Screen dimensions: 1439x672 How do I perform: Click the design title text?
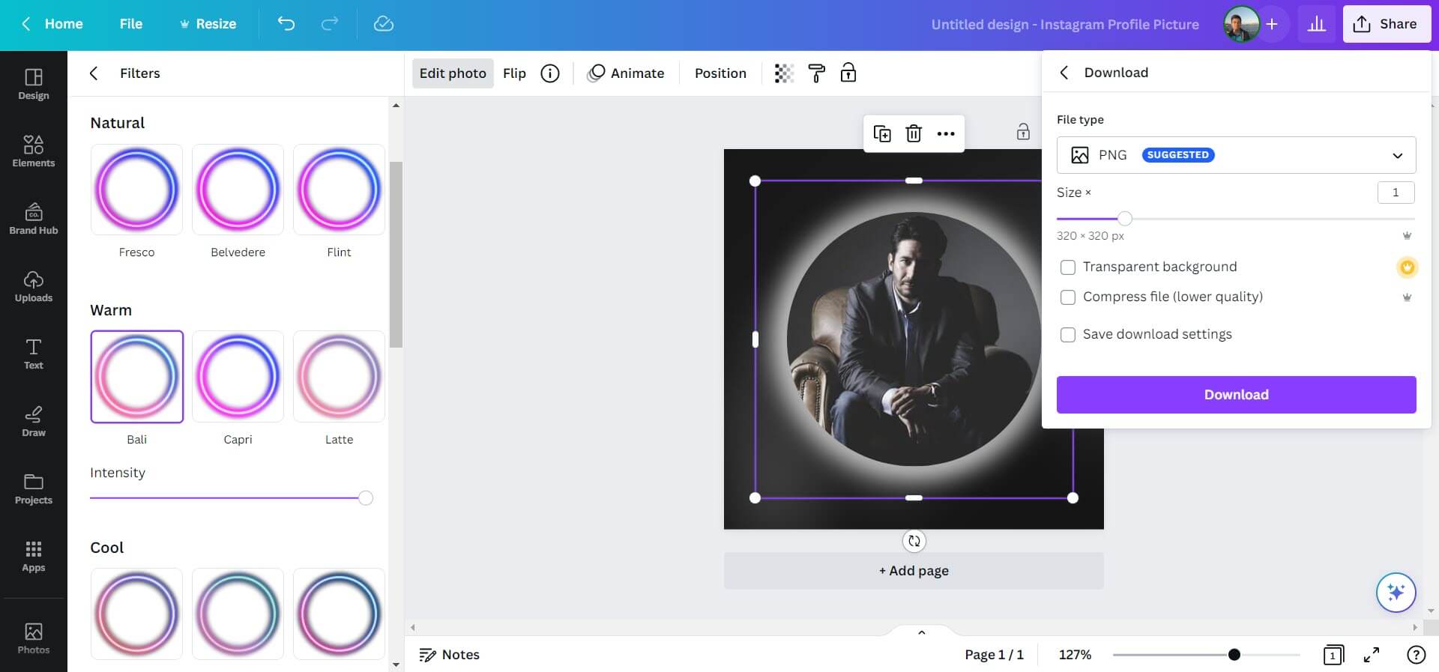pyautogui.click(x=1064, y=25)
